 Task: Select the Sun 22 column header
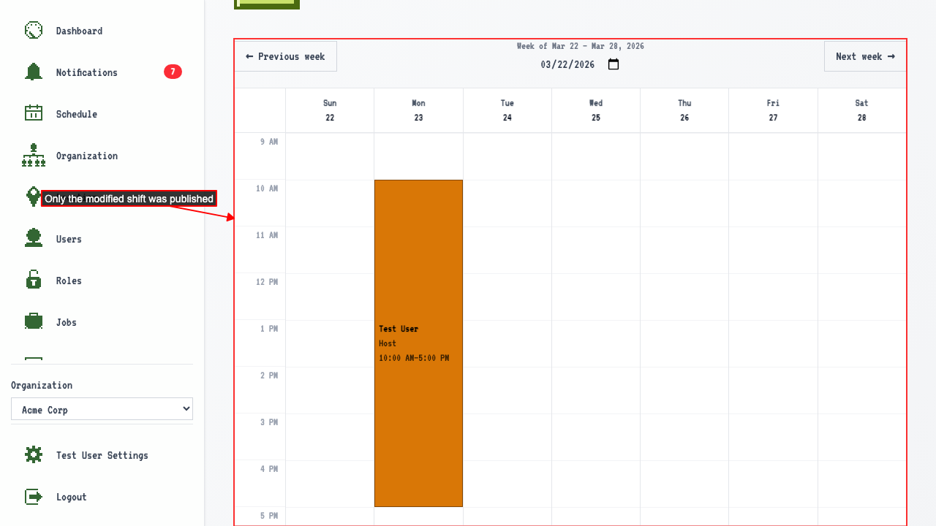[x=330, y=110]
